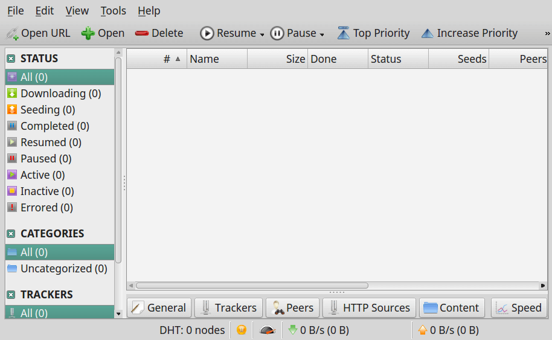Click the All trackers icon

tap(12, 313)
